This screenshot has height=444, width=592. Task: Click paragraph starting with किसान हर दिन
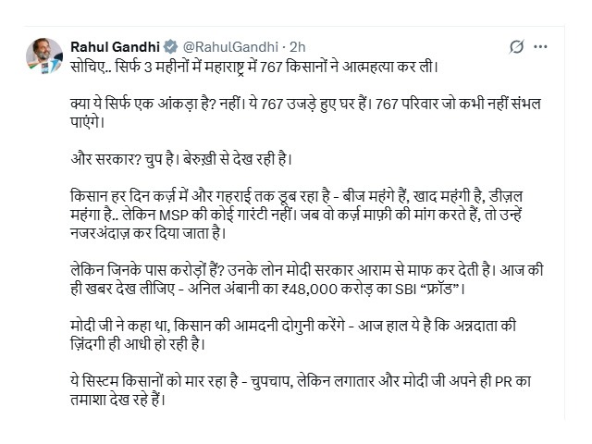[296, 215]
